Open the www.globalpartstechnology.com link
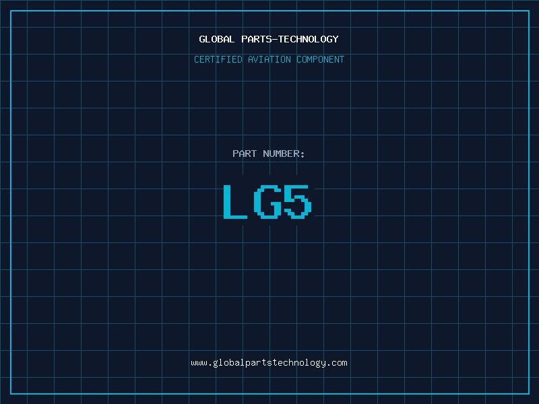539x404 pixels. click(269, 363)
